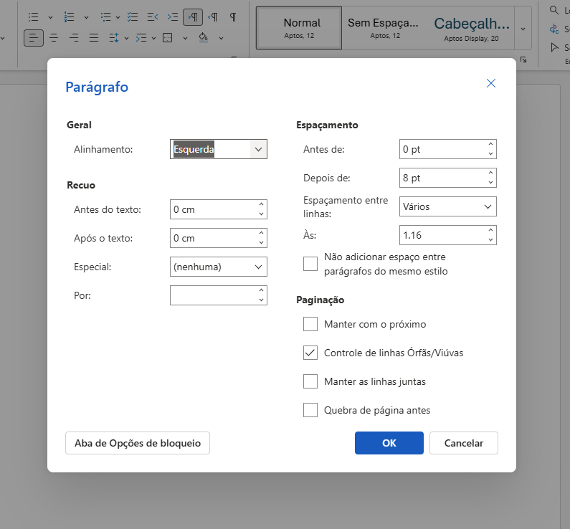570x529 pixels.
Task: Uncheck Controle de linhas Órfãs/Viúvas
Action: 310,353
